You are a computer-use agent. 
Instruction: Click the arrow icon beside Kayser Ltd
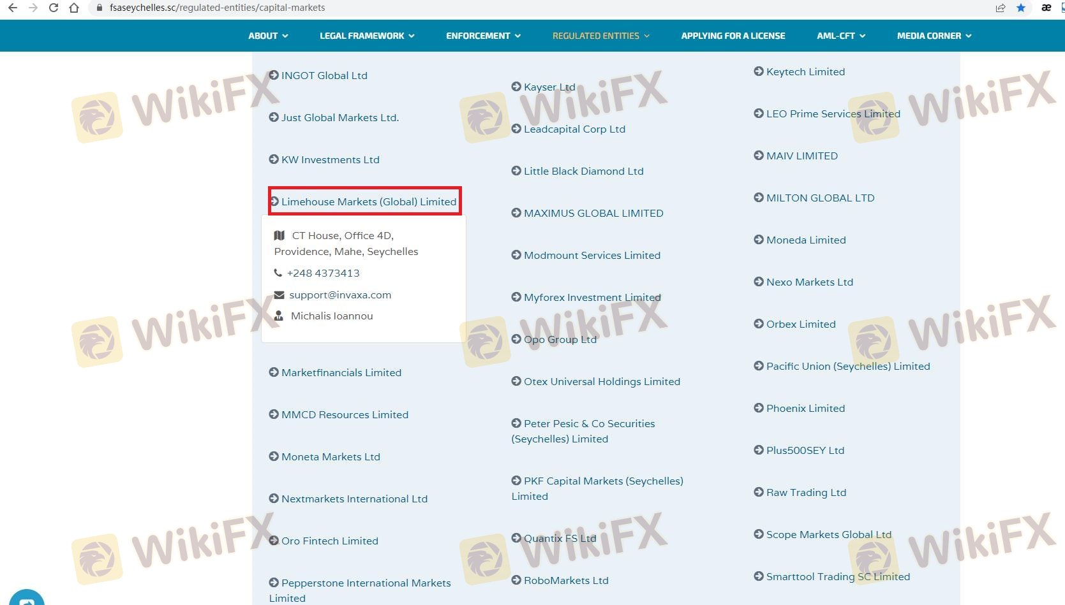[516, 87]
